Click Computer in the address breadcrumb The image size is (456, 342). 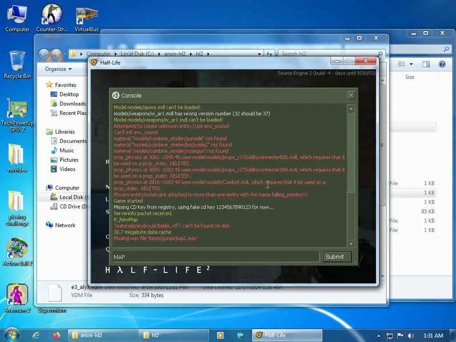(x=98, y=54)
